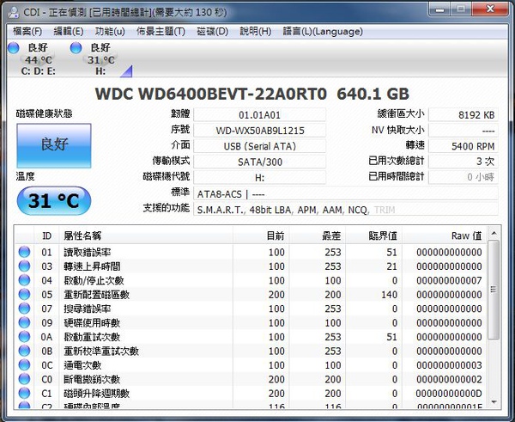
Task: Open the 檔案(F) menu
Action: tap(27, 32)
